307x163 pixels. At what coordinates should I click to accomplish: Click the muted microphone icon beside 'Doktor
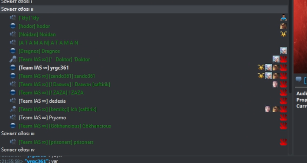(x=13, y=59)
